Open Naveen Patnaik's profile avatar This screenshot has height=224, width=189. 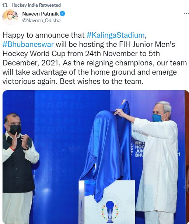(10, 17)
